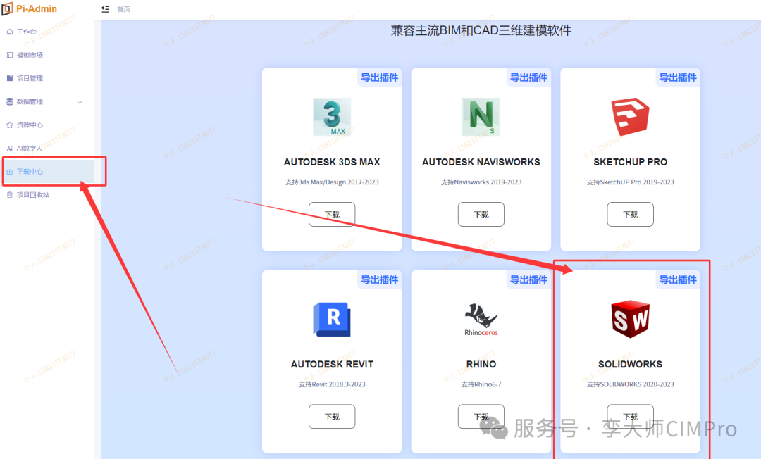Download the Rhino plugin
Viewport: 761px width, 459px height.
pos(481,416)
